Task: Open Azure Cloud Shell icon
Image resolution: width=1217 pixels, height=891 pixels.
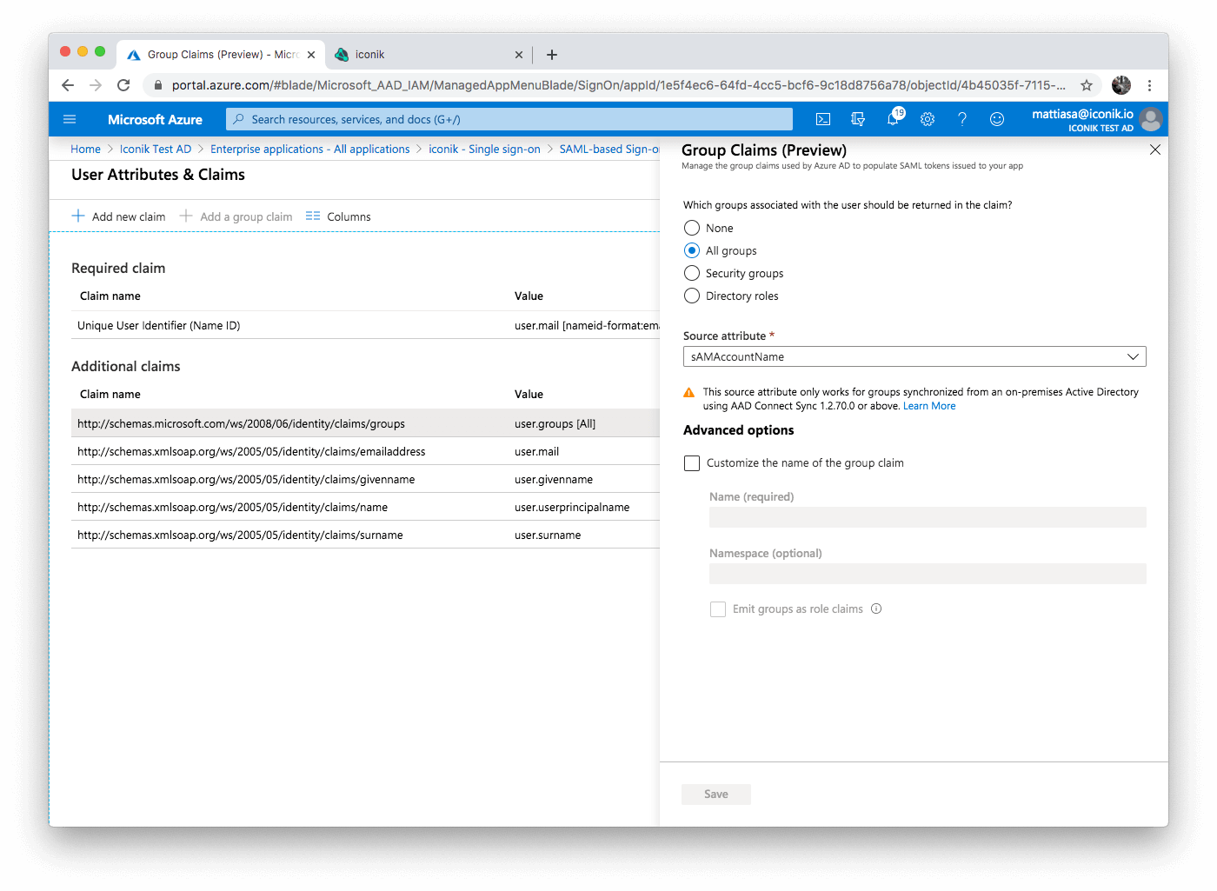Action: click(823, 119)
